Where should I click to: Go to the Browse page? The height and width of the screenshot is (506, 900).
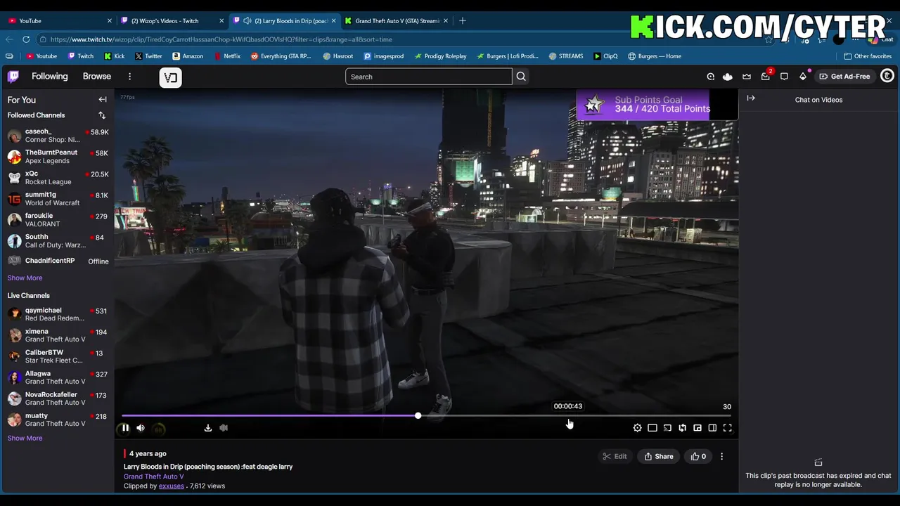97,77
